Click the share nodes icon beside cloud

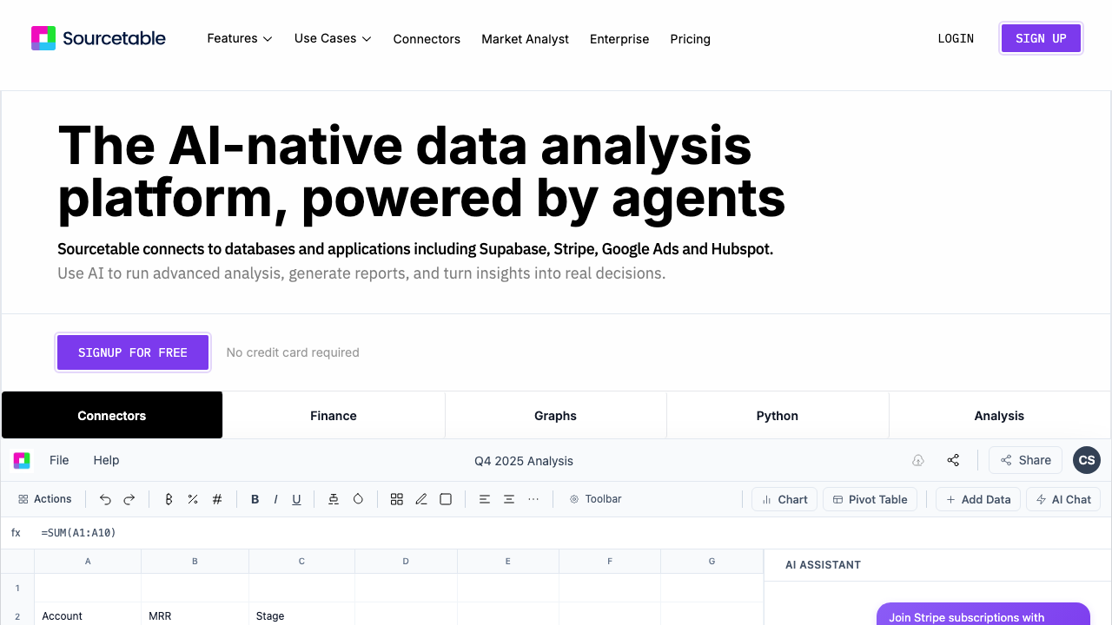click(x=953, y=460)
